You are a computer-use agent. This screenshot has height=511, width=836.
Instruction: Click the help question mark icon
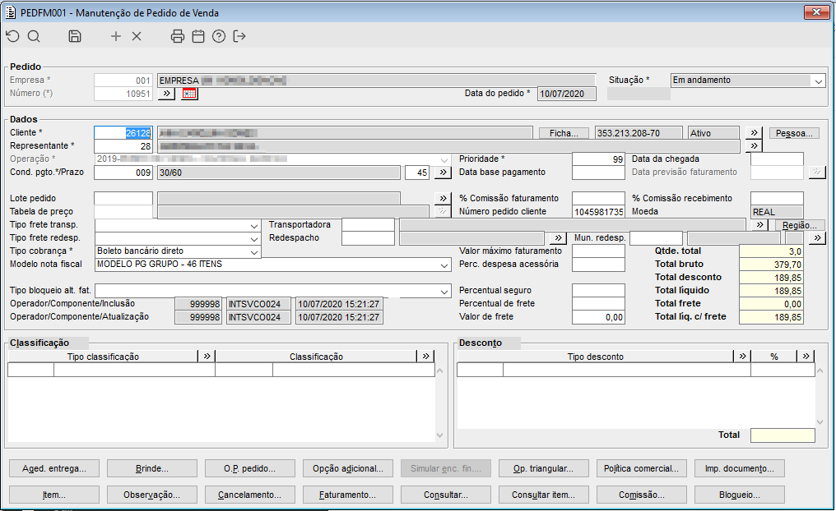pyautogui.click(x=219, y=36)
